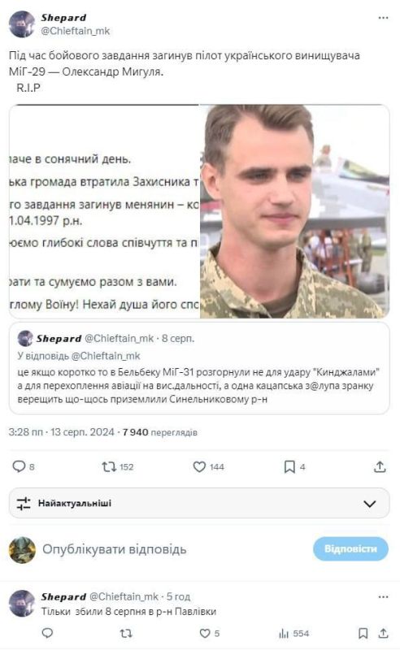This screenshot has width=400, height=650.
Task: Open the pilot photo in the tweet
Action: point(294,211)
